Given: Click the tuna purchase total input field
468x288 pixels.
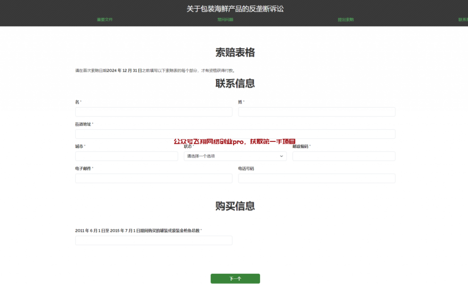Looking at the screenshot, I should pyautogui.click(x=154, y=241).
